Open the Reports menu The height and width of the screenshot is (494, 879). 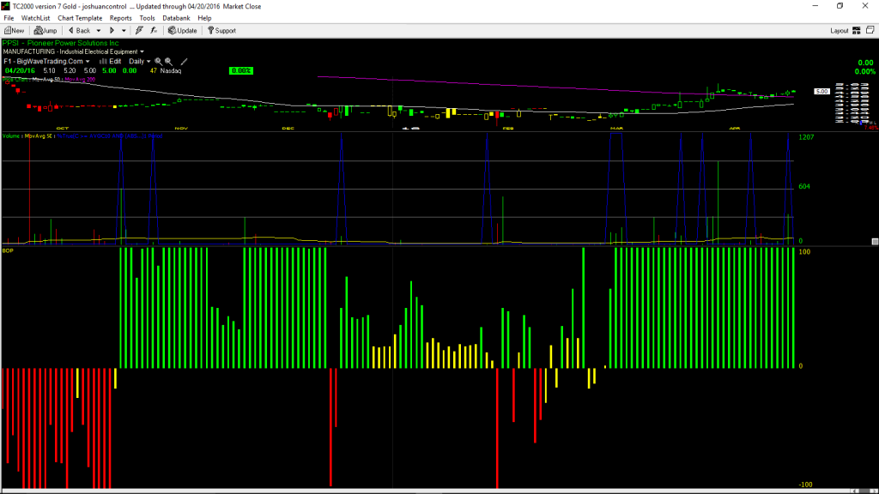(x=120, y=18)
